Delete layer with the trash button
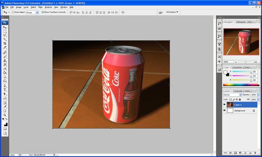The width and height of the screenshot is (262, 157). [x=255, y=153]
